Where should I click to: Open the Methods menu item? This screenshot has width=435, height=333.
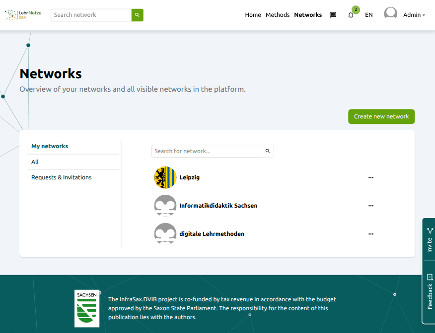278,15
